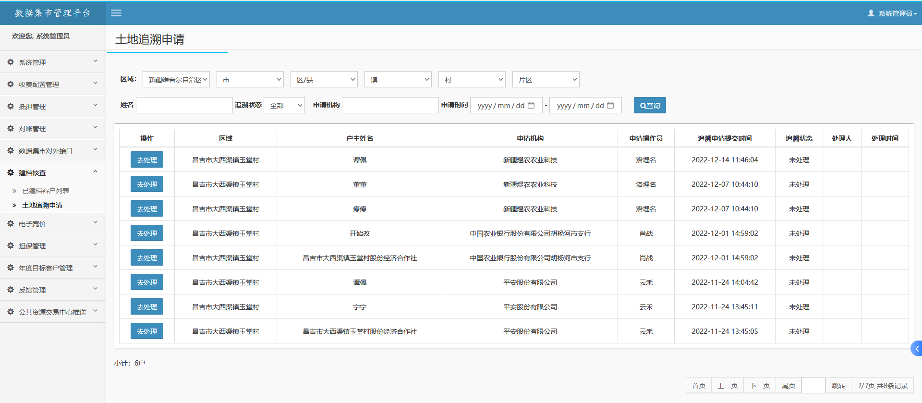Open the 片区 area dropdown

(x=546, y=79)
